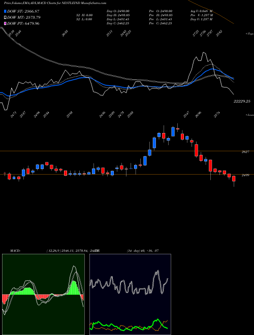
Task: Click the MACD panel title
Action: 15,251
